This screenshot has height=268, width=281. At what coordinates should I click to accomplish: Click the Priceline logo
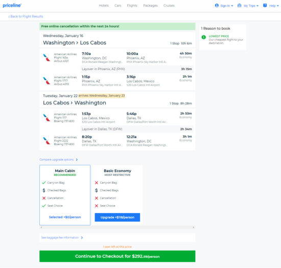12,6
